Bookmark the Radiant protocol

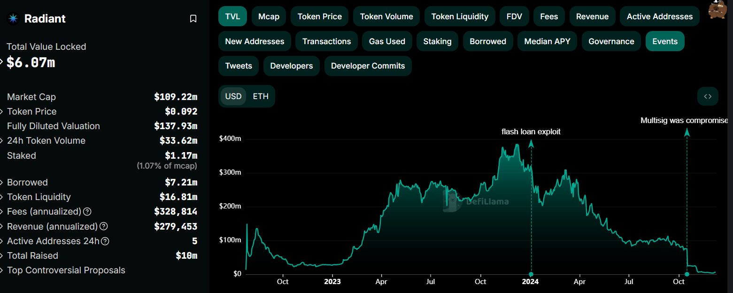[193, 19]
